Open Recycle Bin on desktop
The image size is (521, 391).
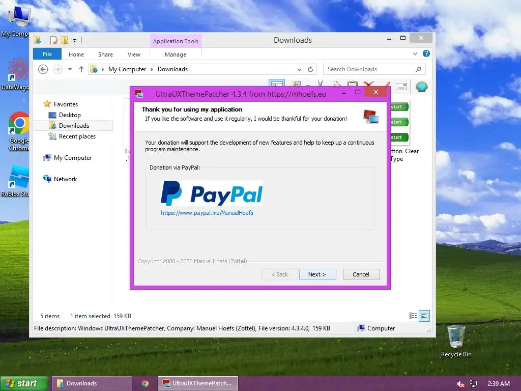[x=456, y=342]
